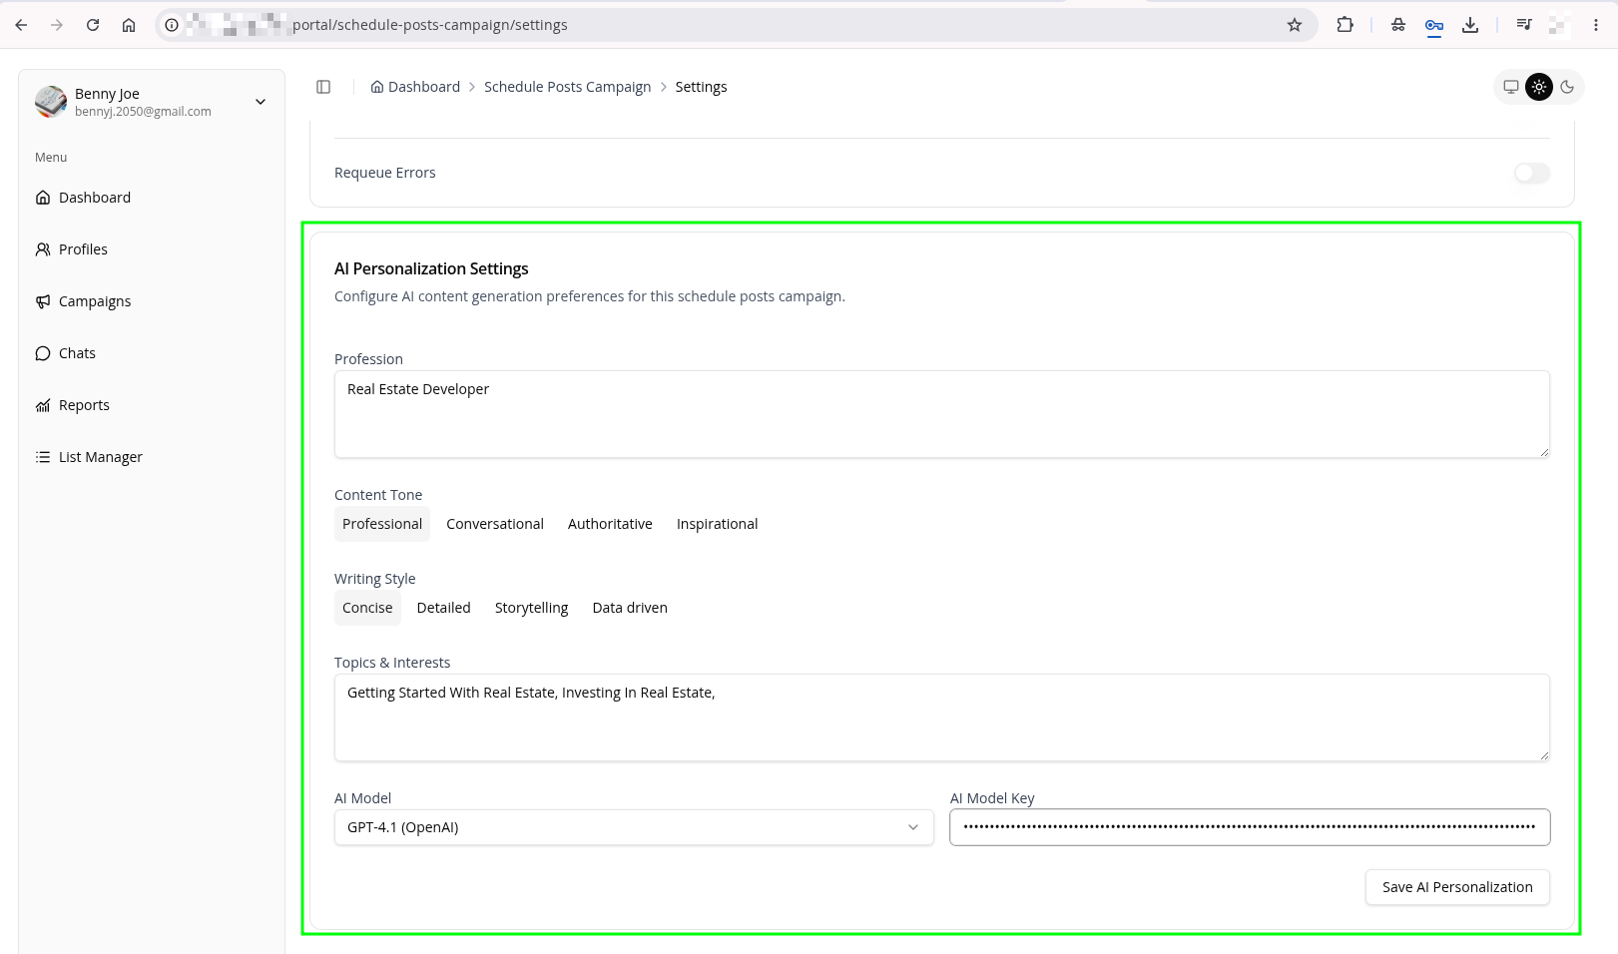This screenshot has width=1618, height=954.
Task: Go back in browser history
Action: (x=21, y=25)
